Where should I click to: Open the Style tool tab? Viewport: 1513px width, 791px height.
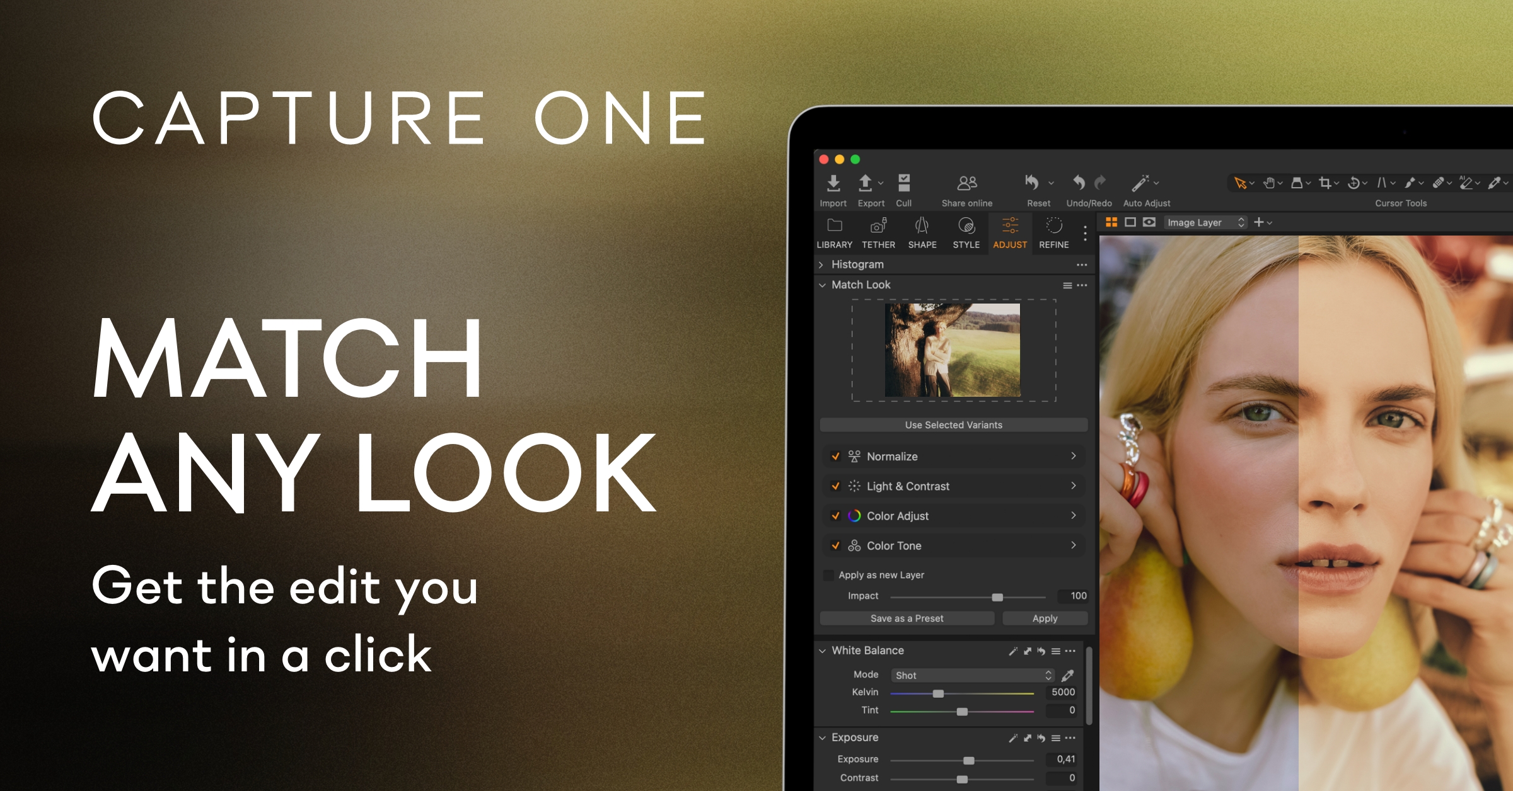point(966,233)
